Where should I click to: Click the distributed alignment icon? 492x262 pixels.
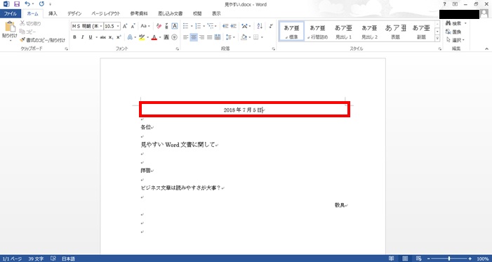pos(218,37)
